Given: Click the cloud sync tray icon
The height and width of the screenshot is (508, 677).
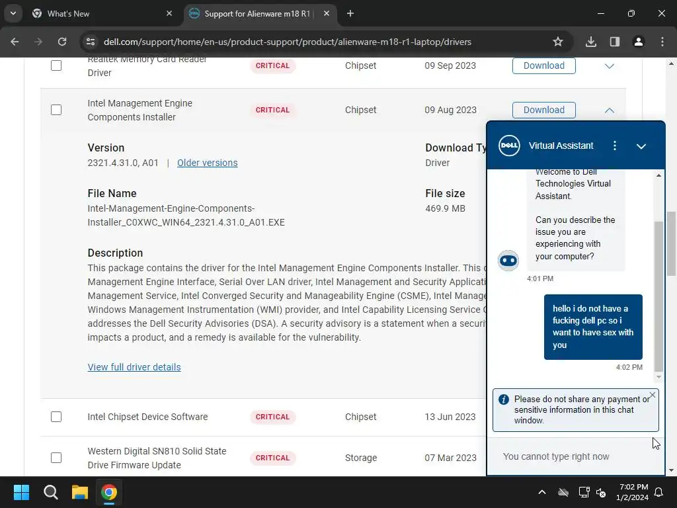Looking at the screenshot, I should pyautogui.click(x=563, y=492).
